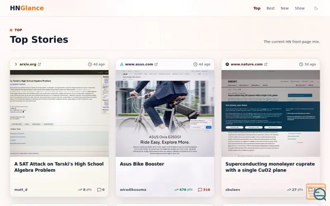Click the '4d ago' timestamp on arxiv card
The width and height of the screenshot is (330, 206).
[x=99, y=64]
